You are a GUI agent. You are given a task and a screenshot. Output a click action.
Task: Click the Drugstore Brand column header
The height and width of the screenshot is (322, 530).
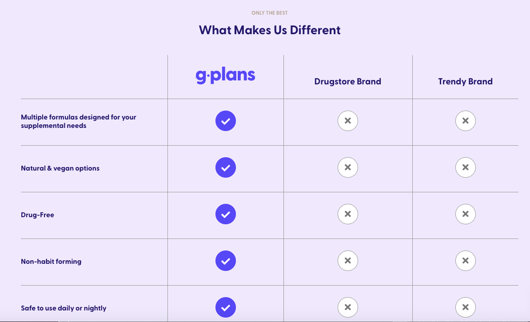[348, 82]
